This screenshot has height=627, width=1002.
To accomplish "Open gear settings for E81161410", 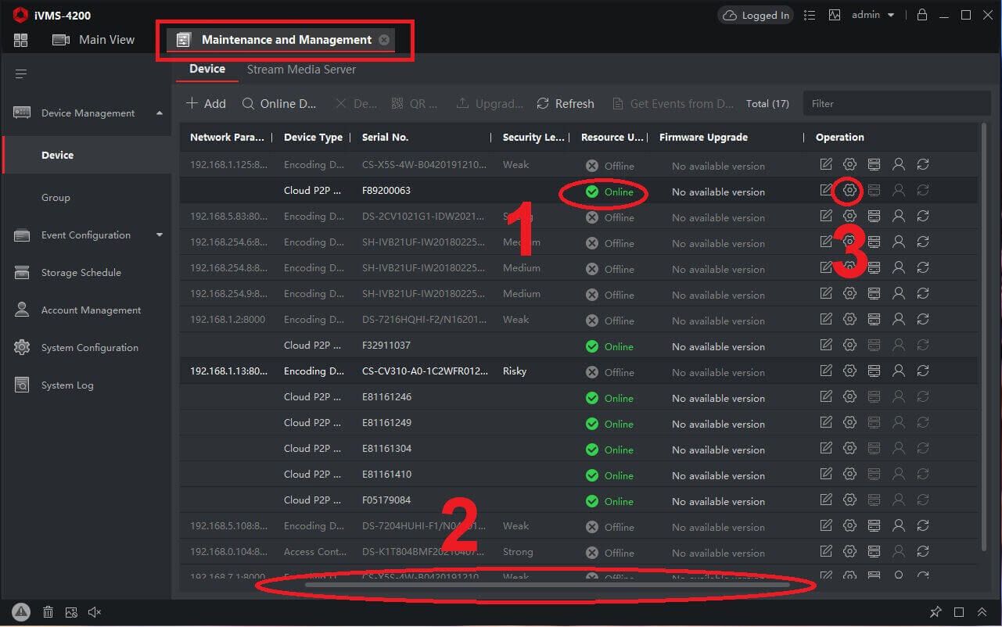I will pyautogui.click(x=850, y=474).
